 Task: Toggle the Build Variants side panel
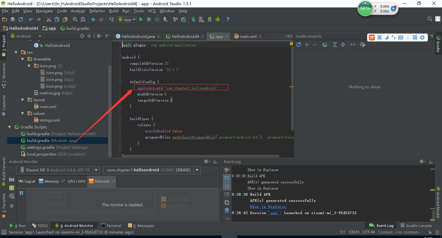coord(4,171)
